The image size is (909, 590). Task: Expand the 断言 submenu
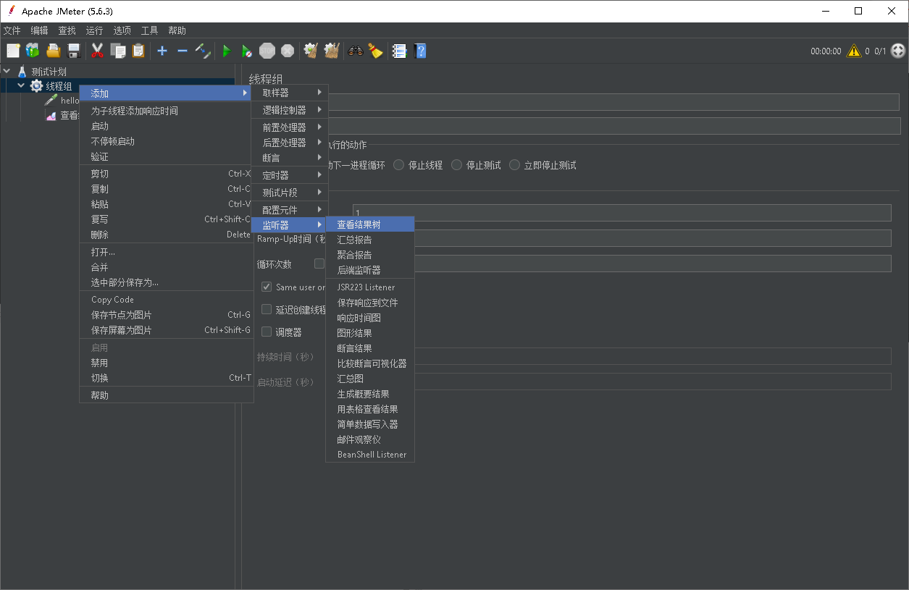(x=290, y=158)
